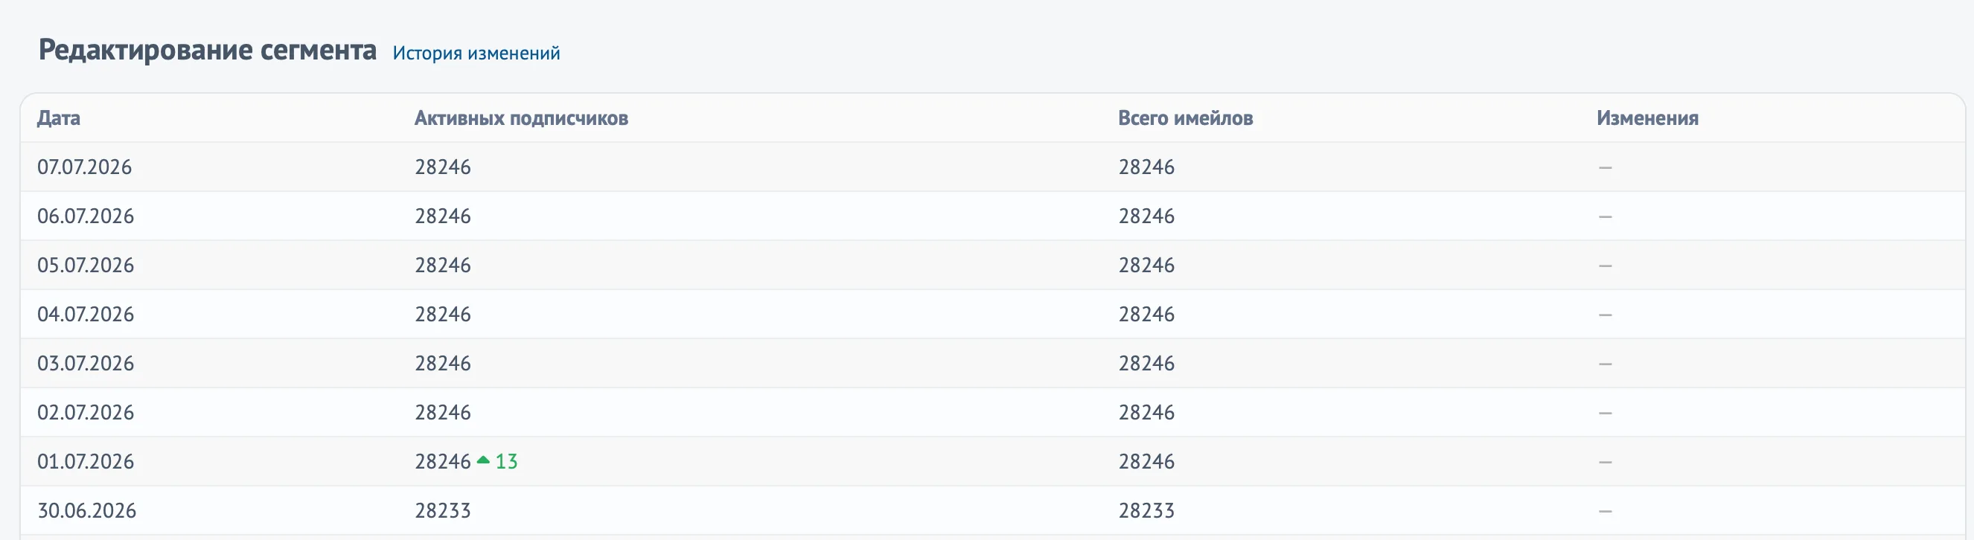Screen dimensions: 1974x540
Task: Click active subscribers 28233 for 30.06.2026
Action: [443, 510]
